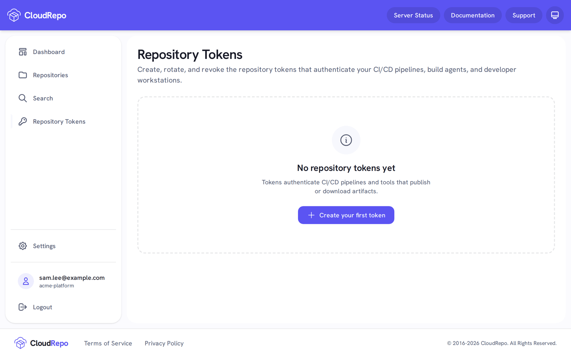Click the sam.lee@example.com account email
Image resolution: width=571 pixels, height=357 pixels.
tap(72, 278)
